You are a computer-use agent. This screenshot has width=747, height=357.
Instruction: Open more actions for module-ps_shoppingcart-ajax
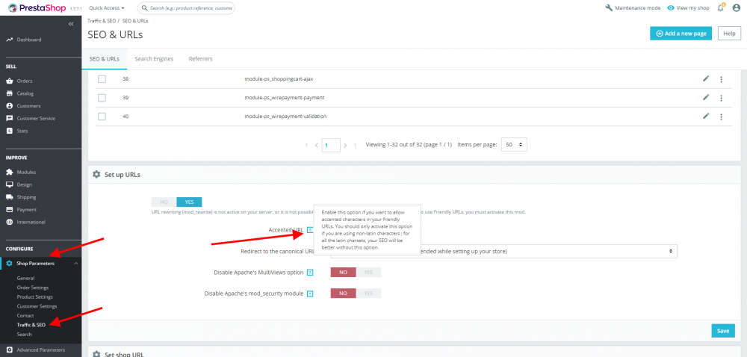[722, 79]
